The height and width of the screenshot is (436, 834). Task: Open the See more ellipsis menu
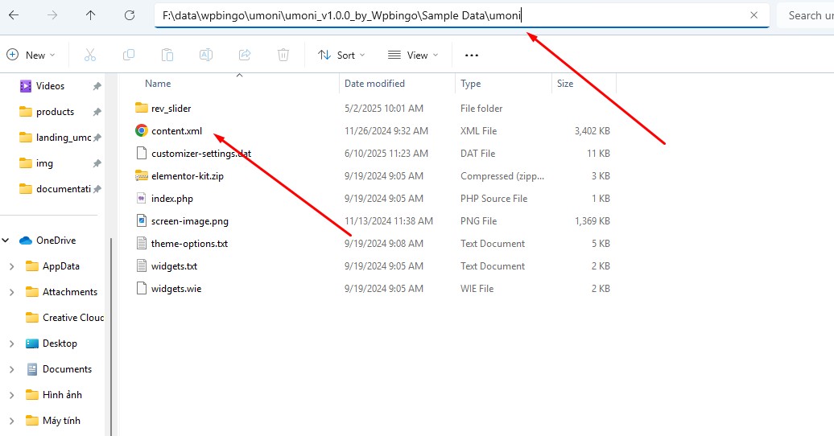471,56
